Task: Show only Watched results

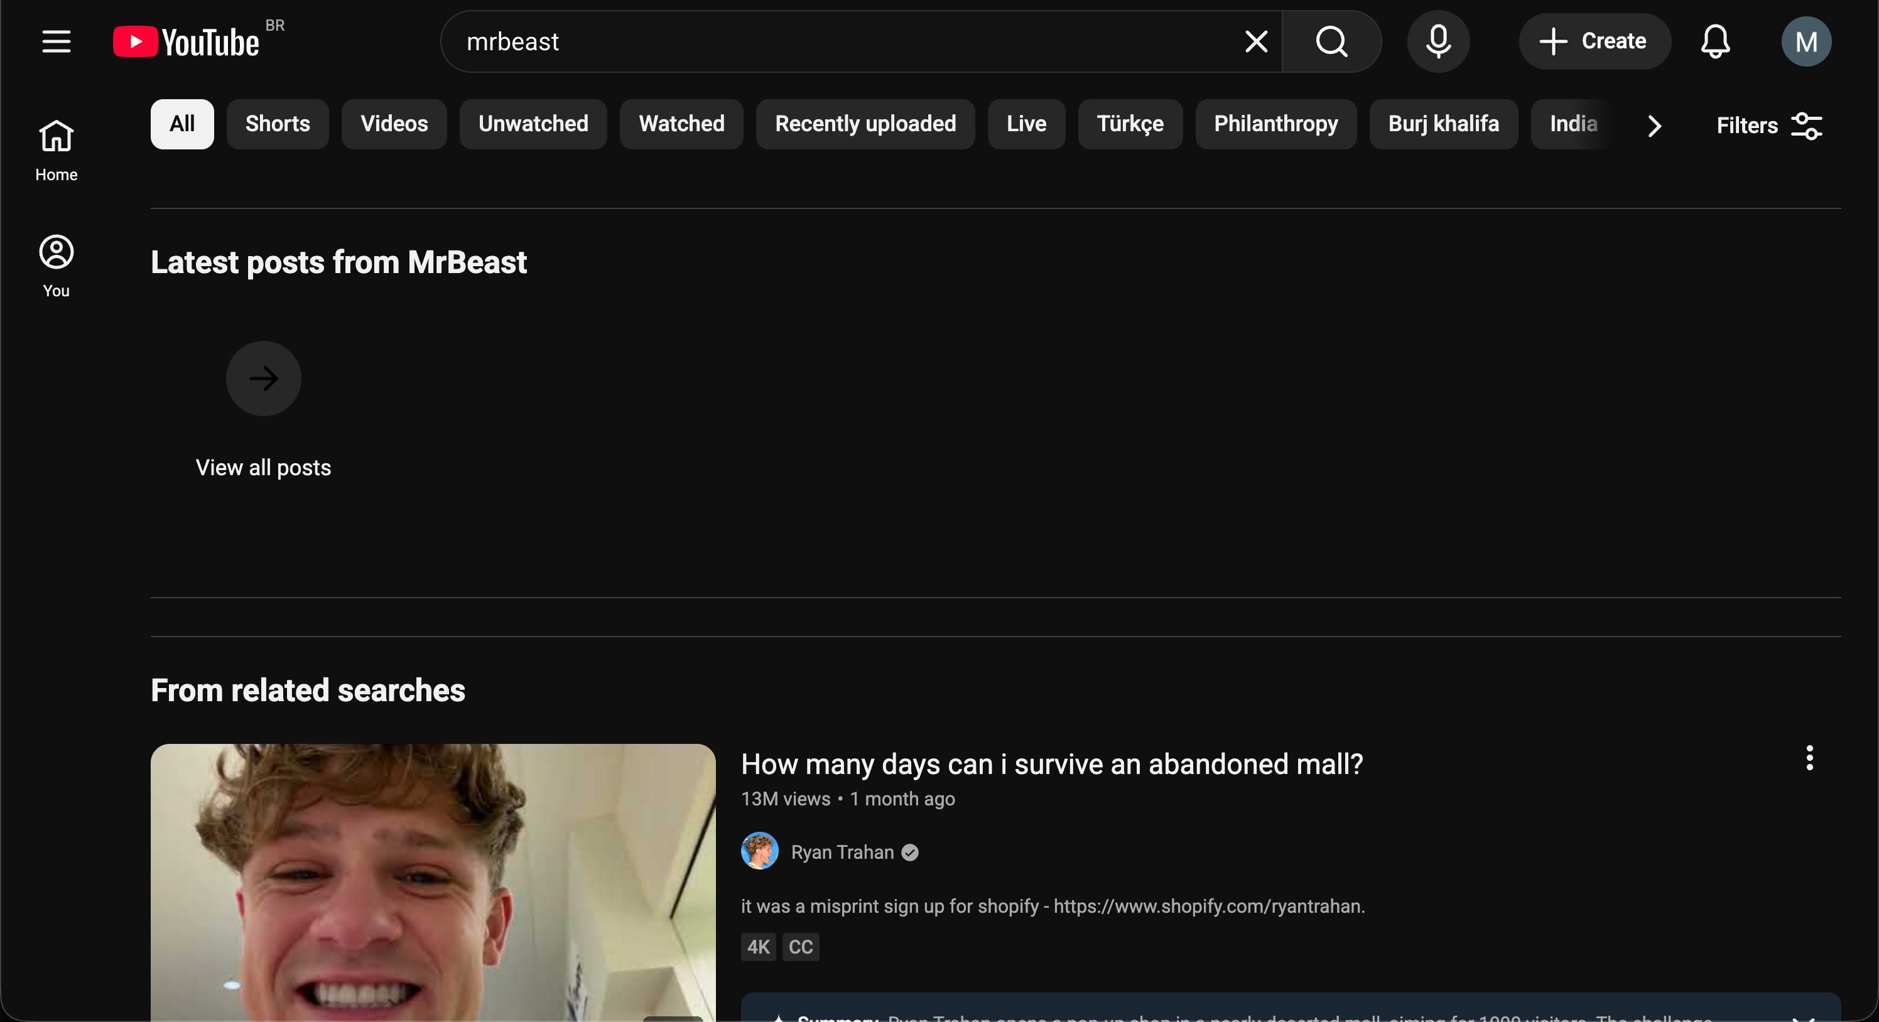Action: pyautogui.click(x=681, y=124)
